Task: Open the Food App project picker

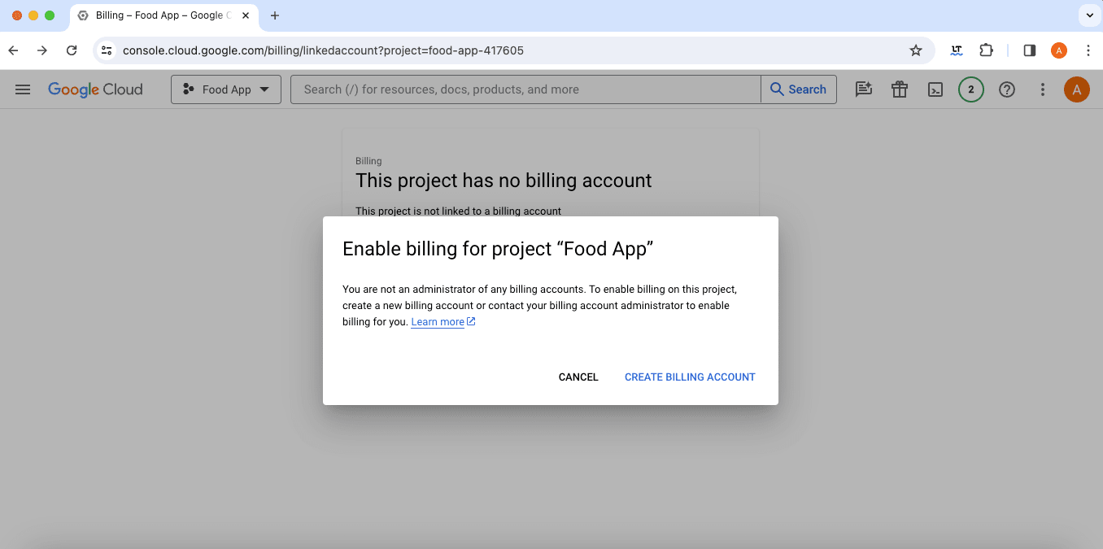Action: point(225,89)
